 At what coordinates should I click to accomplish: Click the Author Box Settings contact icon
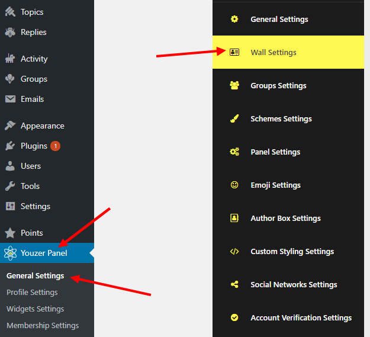click(234, 218)
